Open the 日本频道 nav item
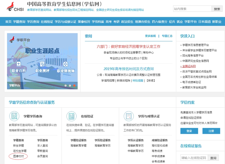Image resolution: width=225 pixels, height=164 pixels. click(204, 22)
